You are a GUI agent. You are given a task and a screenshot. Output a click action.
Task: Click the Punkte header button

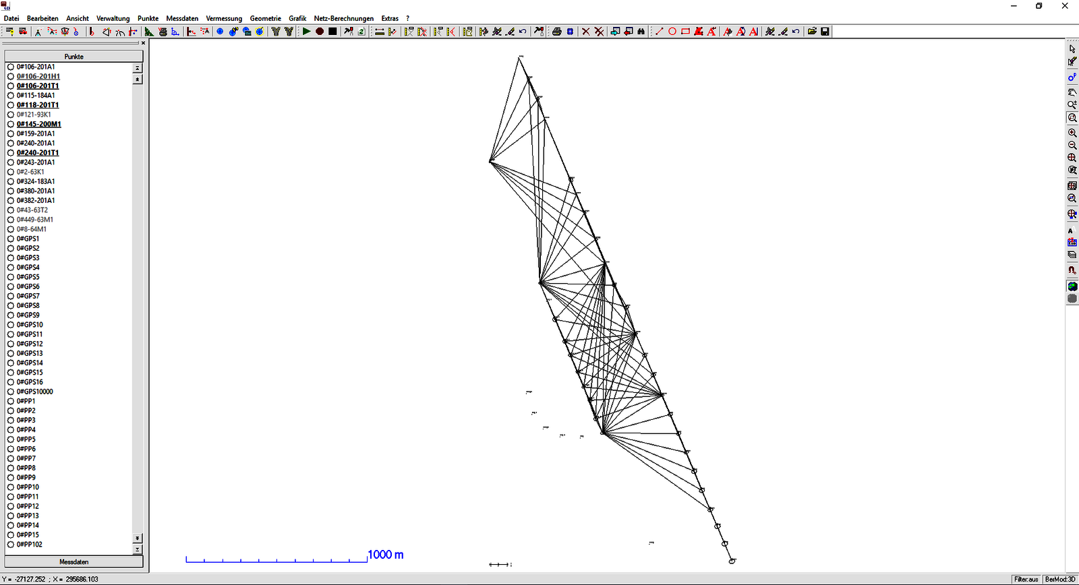coord(74,57)
